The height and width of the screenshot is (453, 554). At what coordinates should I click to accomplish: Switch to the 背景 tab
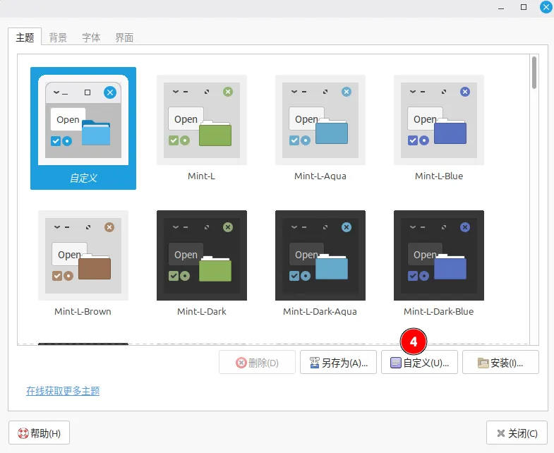[x=58, y=37]
